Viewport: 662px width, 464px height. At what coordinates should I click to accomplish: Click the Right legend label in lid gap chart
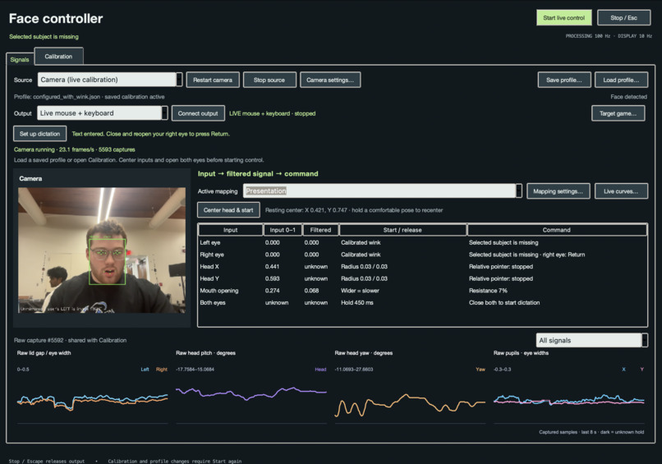162,370
